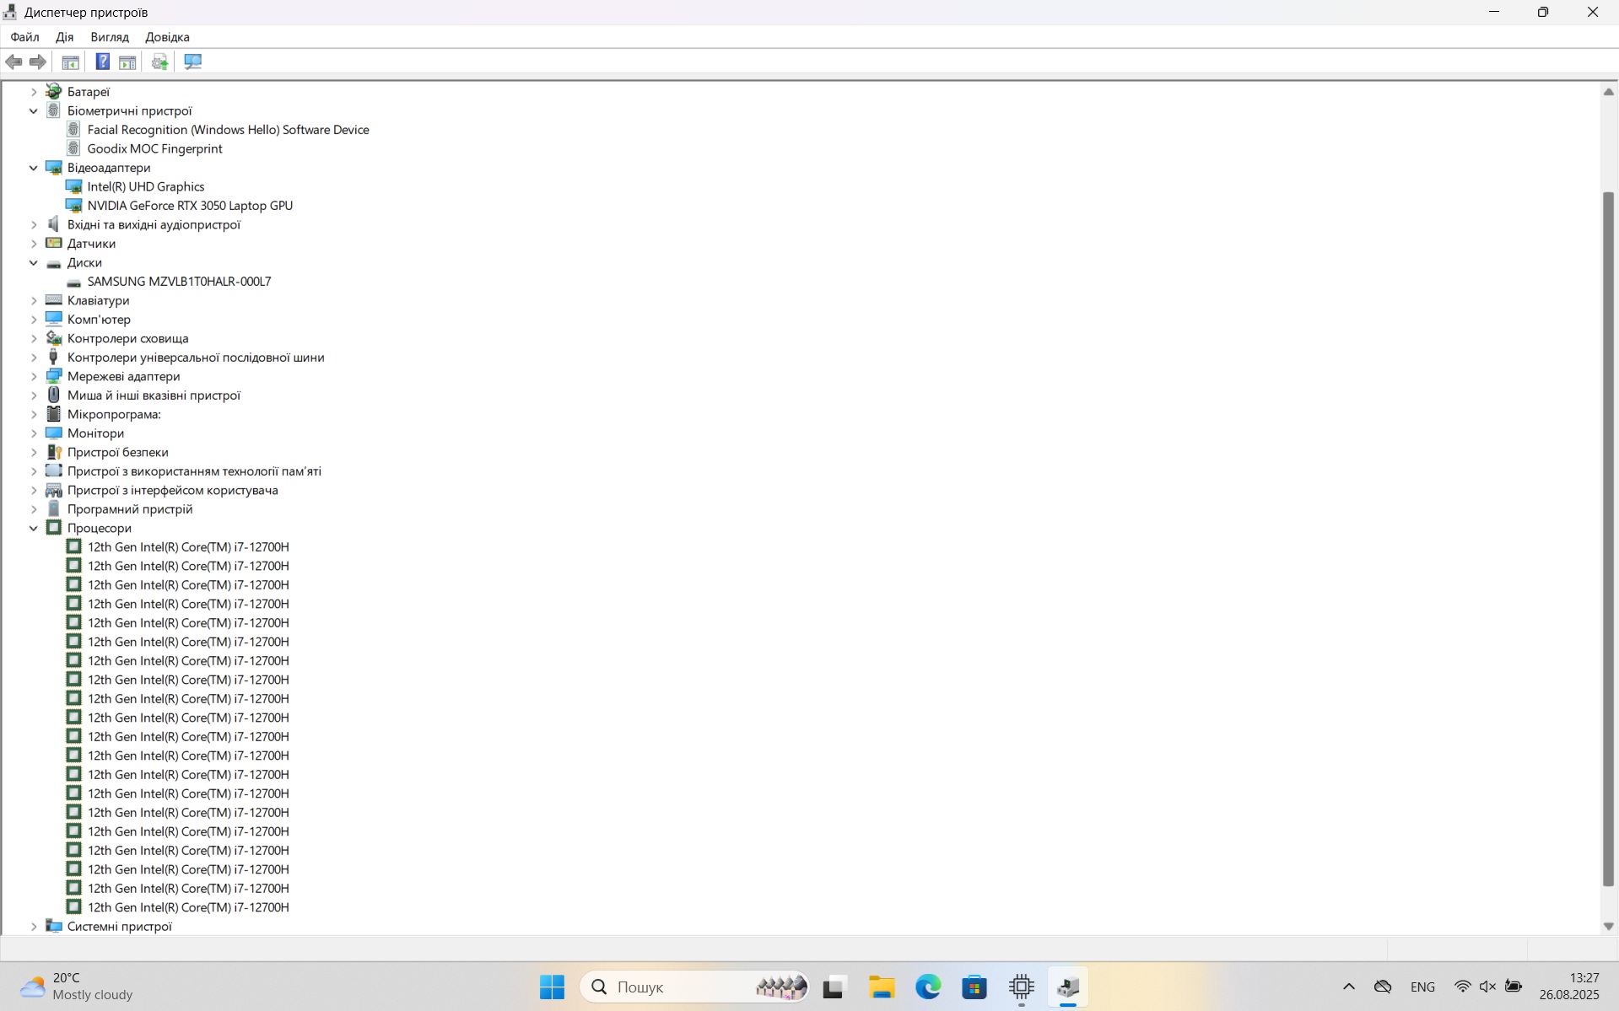Select the Батареї category icon
Image resolution: width=1619 pixels, height=1011 pixels.
tap(54, 91)
